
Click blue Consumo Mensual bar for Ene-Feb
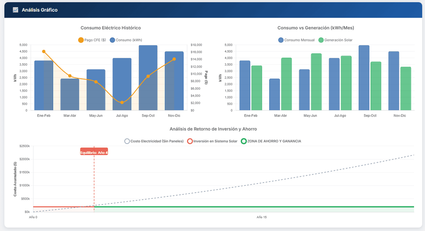[x=245, y=86]
